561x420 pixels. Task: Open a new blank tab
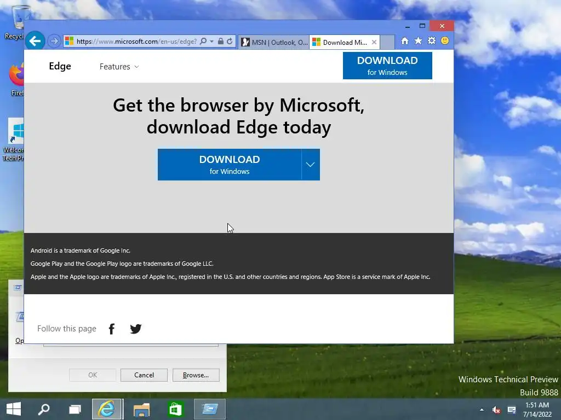pos(387,42)
